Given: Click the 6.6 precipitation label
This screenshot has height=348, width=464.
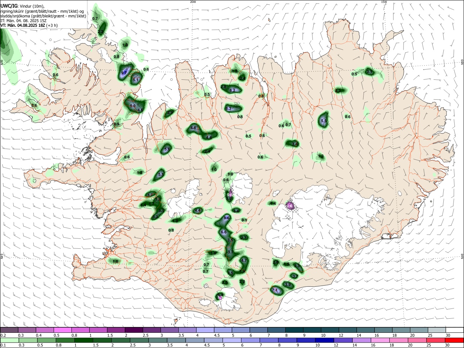Looking at the screenshot, I should [224, 232].
